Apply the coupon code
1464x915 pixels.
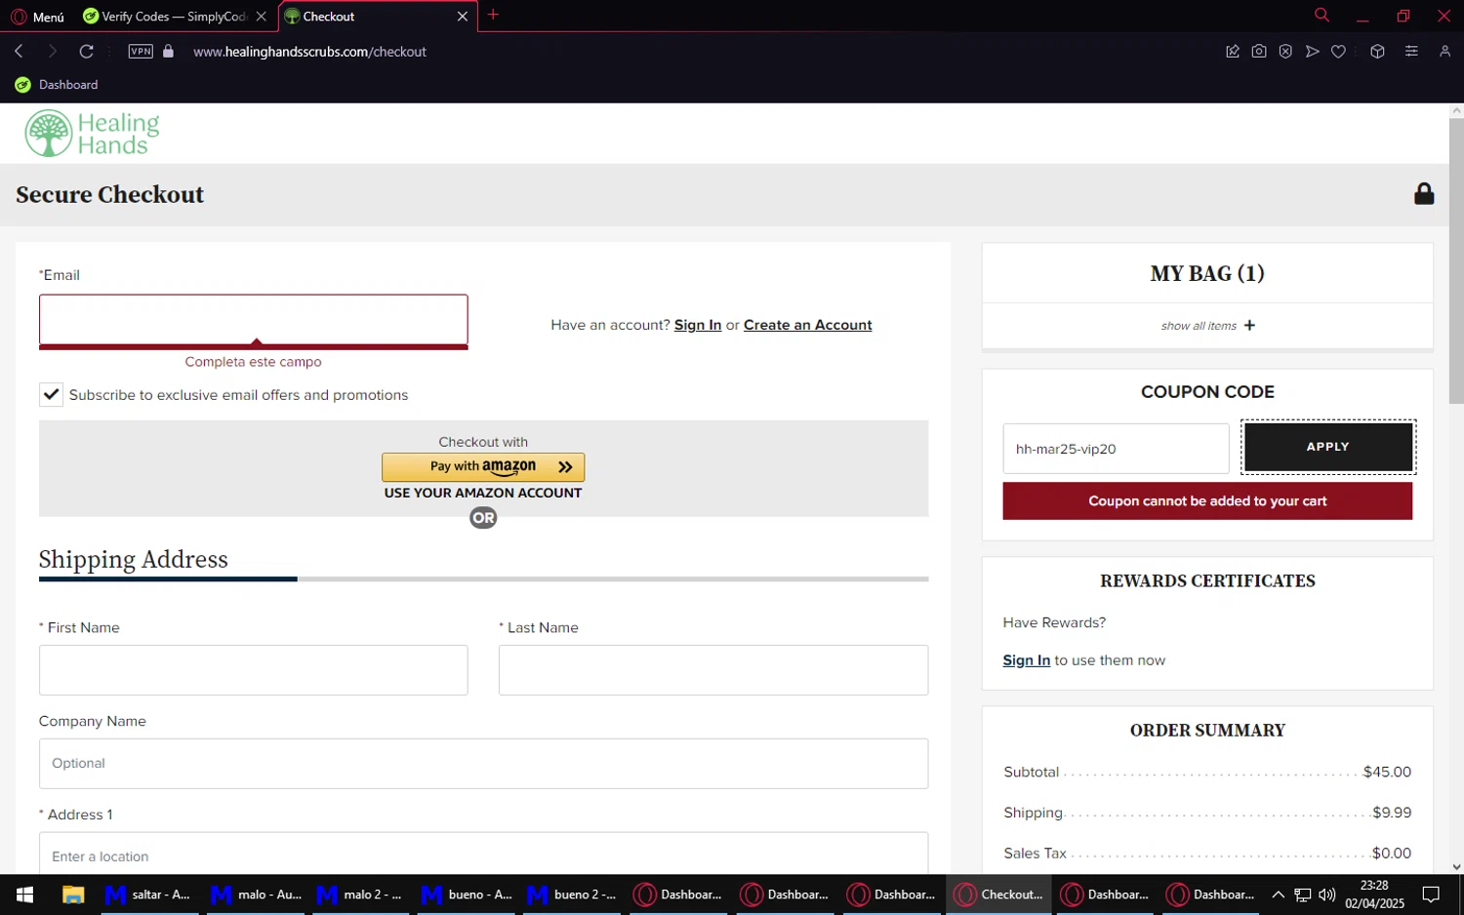1327,447
